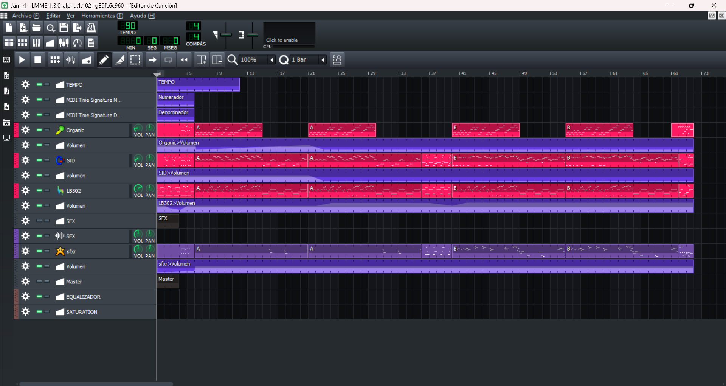Add an automation track

click(x=87, y=60)
